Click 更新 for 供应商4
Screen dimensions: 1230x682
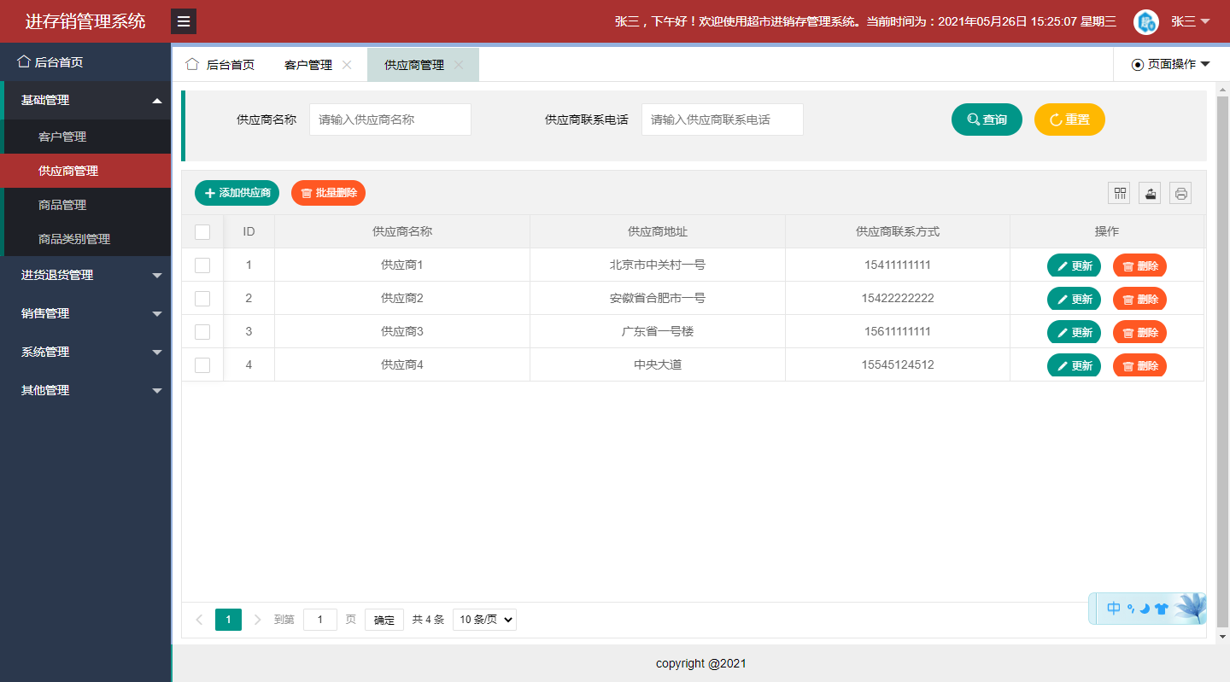click(x=1074, y=365)
